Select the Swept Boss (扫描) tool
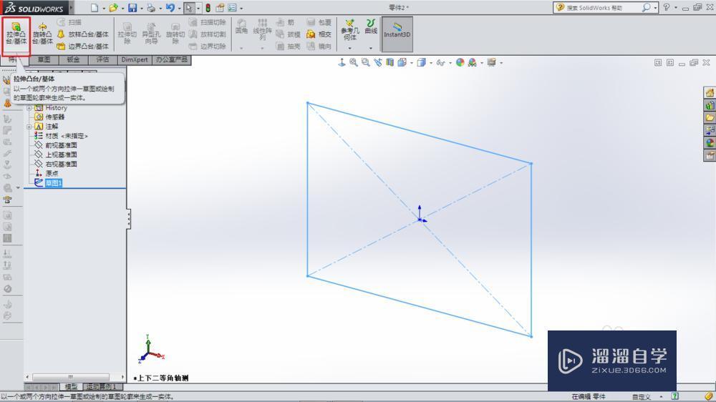Image resolution: width=716 pixels, height=402 pixels. [x=69, y=22]
